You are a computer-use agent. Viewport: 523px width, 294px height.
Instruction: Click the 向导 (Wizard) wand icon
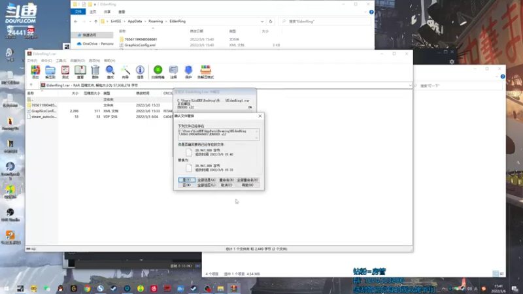125,72
